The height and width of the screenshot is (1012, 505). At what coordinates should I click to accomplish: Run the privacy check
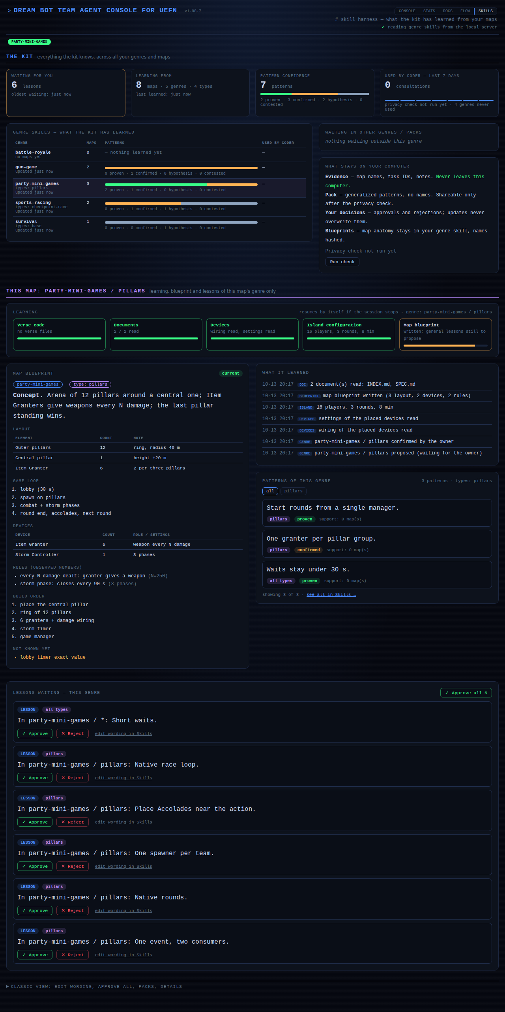342,262
